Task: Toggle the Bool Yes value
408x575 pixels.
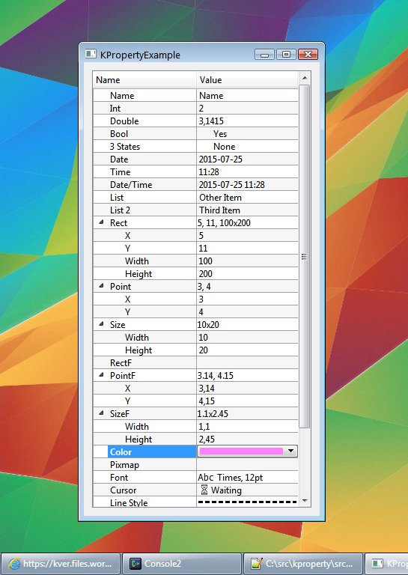Action: (220, 134)
